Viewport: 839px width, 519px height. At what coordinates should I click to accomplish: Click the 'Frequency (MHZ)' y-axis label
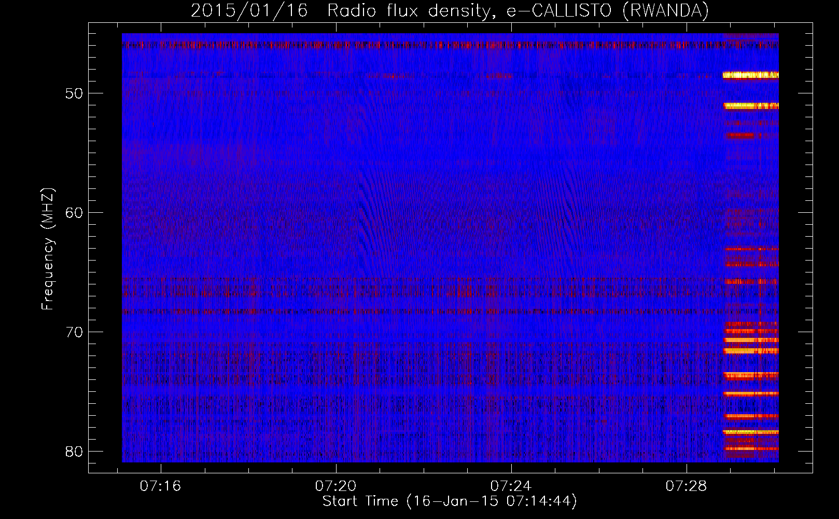coord(48,249)
